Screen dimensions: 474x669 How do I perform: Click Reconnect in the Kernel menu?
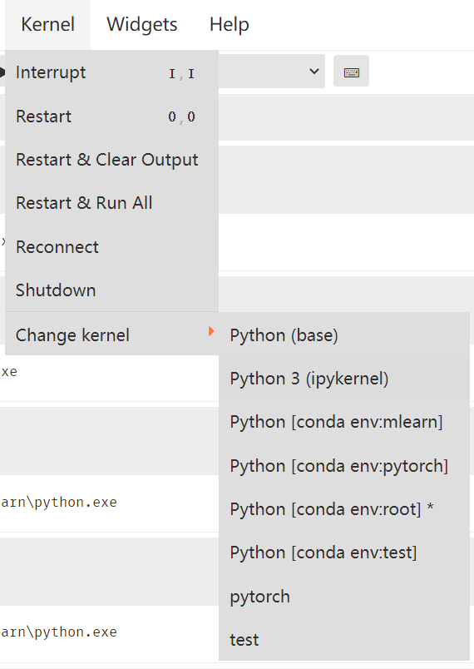pos(111,247)
